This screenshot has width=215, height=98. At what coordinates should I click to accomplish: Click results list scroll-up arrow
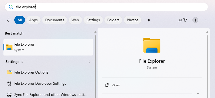[x=95, y=32]
